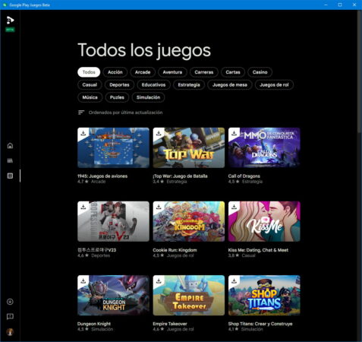Open the Downloads icon in sidebar

pos(10,302)
